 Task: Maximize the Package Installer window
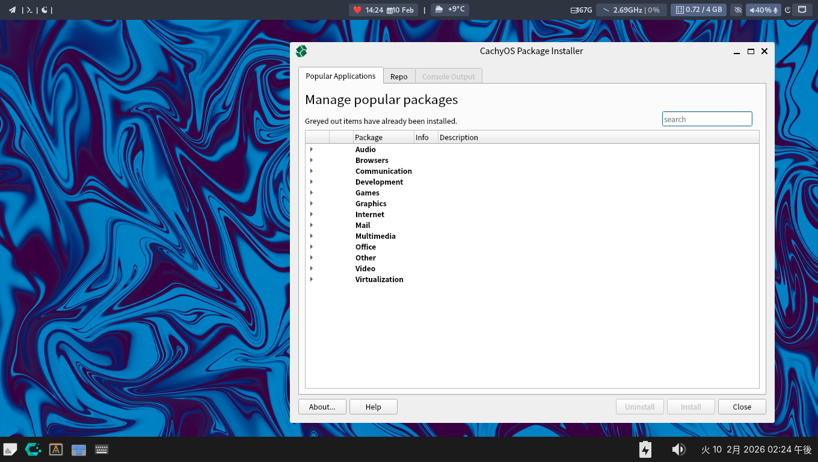tap(751, 52)
